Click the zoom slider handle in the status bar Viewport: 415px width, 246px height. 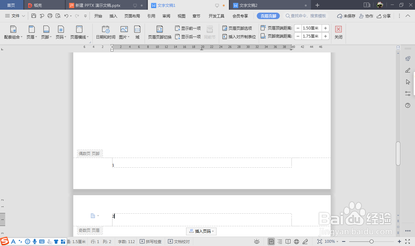372,241
